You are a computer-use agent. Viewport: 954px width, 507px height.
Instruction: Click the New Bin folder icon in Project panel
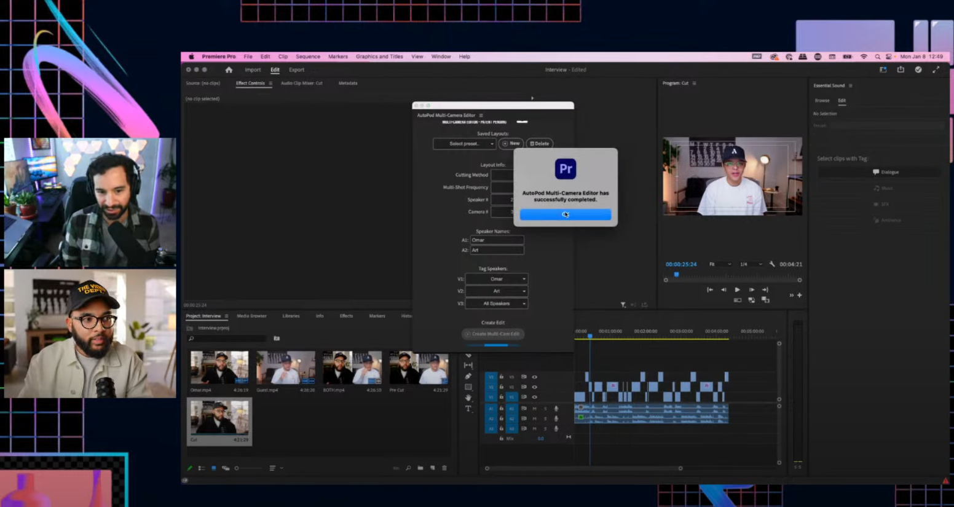tap(420, 468)
